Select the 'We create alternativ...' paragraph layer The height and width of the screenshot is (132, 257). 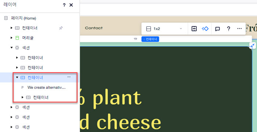(46, 88)
